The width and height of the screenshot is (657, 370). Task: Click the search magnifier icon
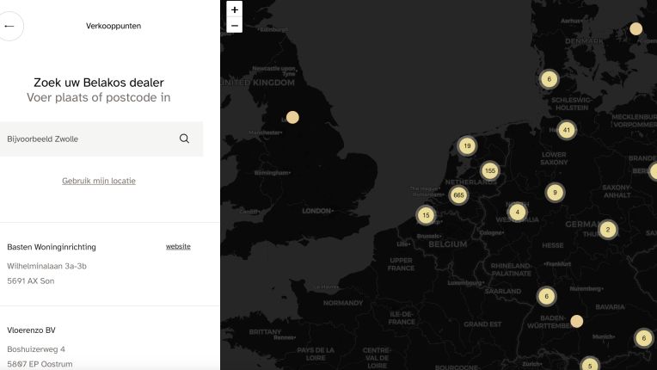[x=184, y=139]
